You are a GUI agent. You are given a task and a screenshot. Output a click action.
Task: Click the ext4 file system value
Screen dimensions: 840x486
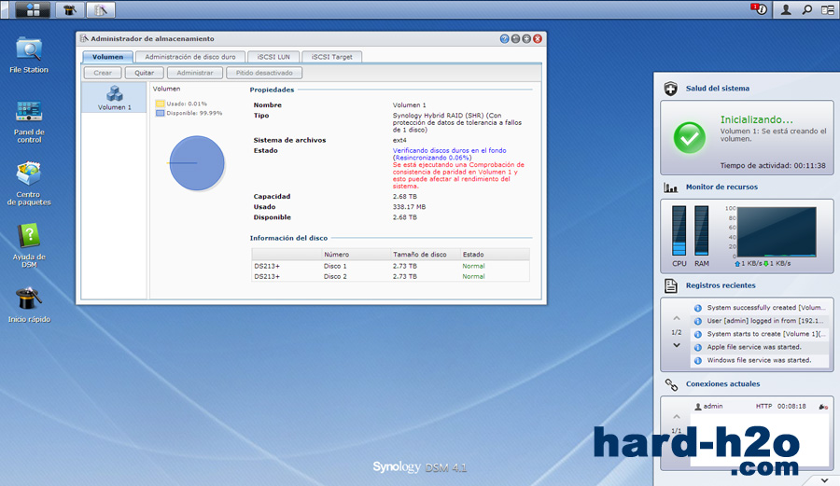pyautogui.click(x=399, y=140)
